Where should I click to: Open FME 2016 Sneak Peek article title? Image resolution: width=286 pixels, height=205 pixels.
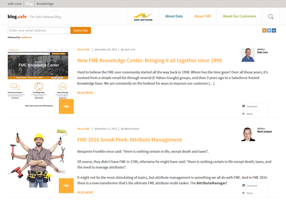[129, 139]
